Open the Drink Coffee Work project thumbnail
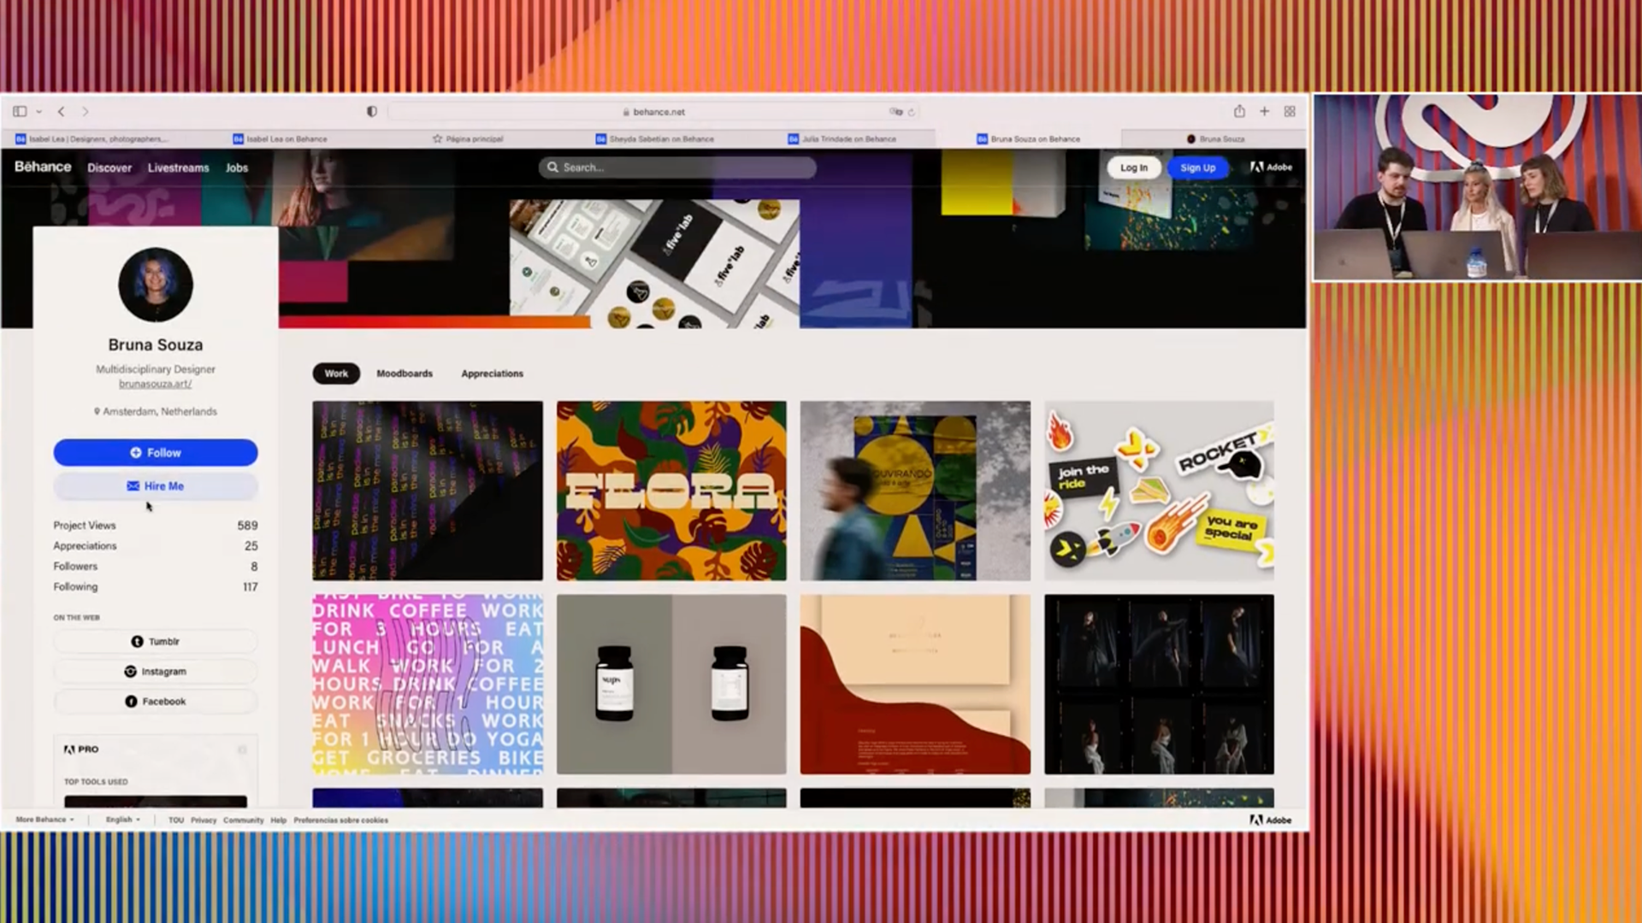This screenshot has width=1642, height=923. pyautogui.click(x=428, y=685)
